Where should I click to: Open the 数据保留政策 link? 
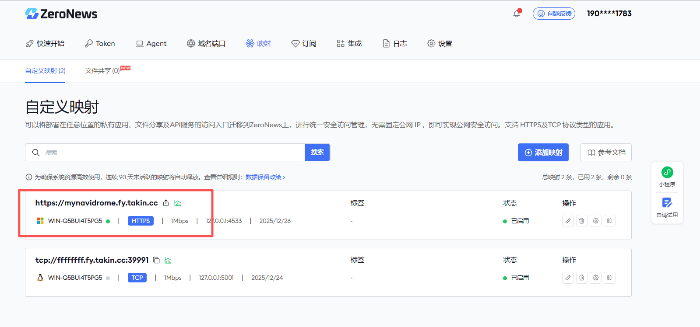[x=265, y=177]
